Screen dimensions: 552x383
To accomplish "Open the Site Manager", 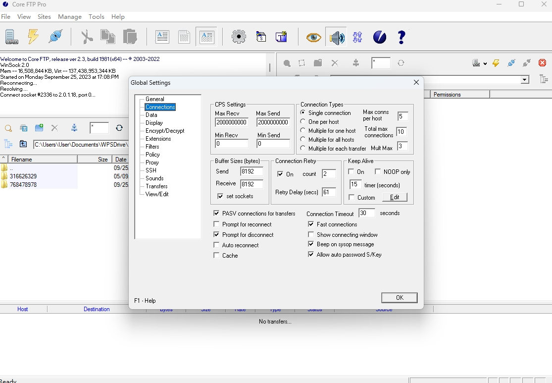I will [11, 36].
